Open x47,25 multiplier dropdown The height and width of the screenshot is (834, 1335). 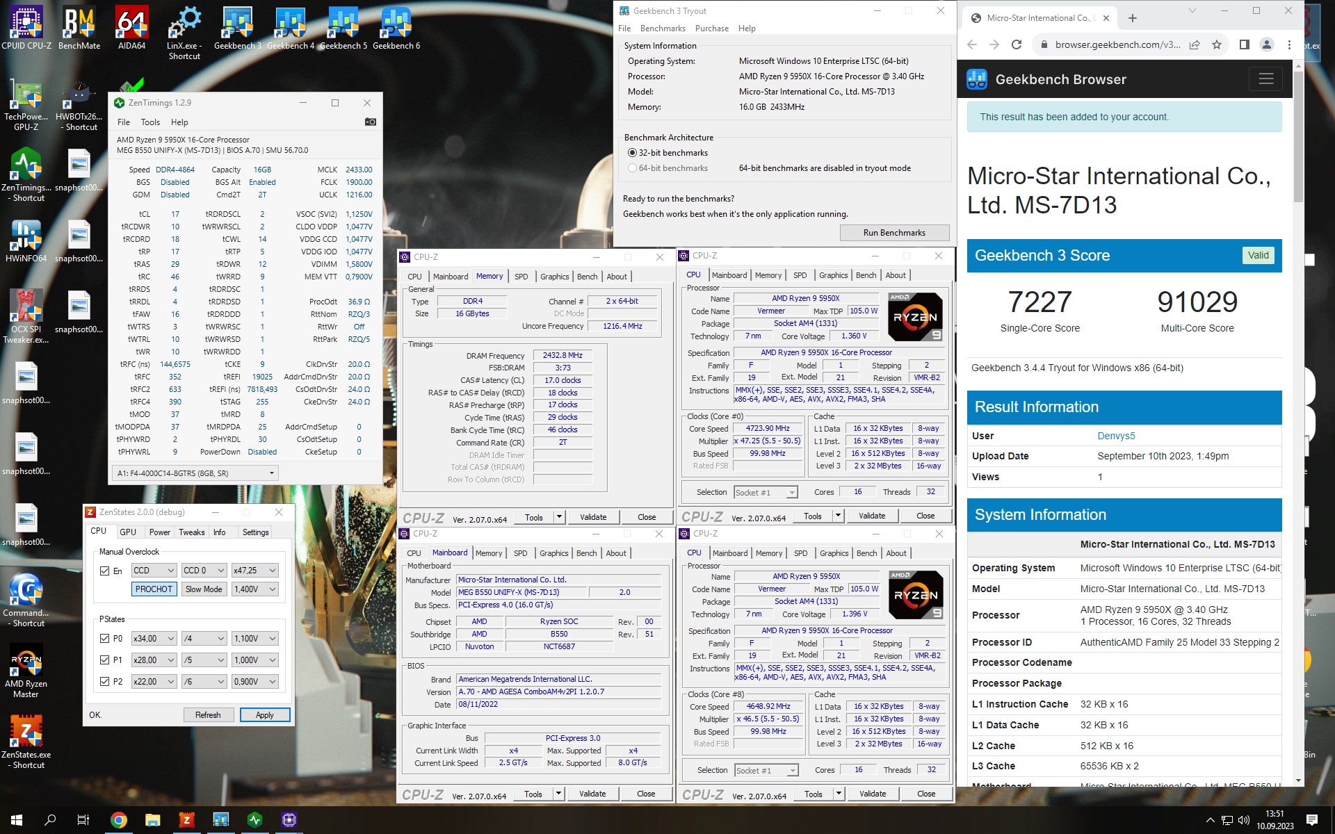point(255,571)
